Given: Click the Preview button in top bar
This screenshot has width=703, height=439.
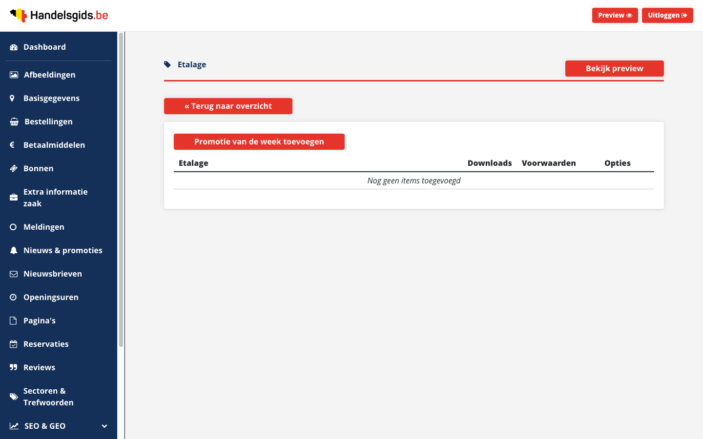Looking at the screenshot, I should [x=615, y=16].
